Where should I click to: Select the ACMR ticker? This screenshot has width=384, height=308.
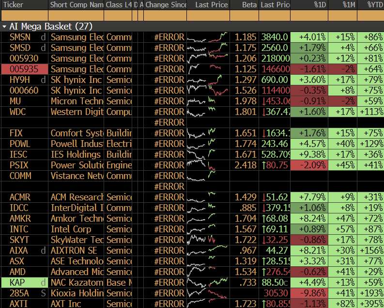point(20,197)
